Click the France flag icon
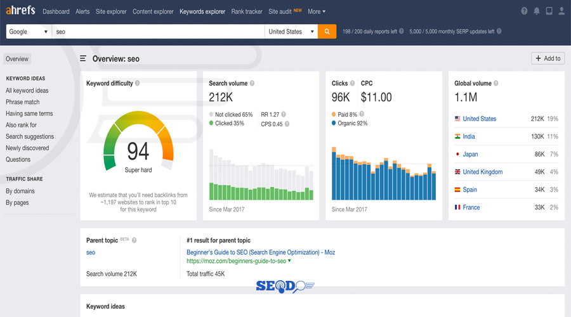571x317 pixels. pos(457,207)
